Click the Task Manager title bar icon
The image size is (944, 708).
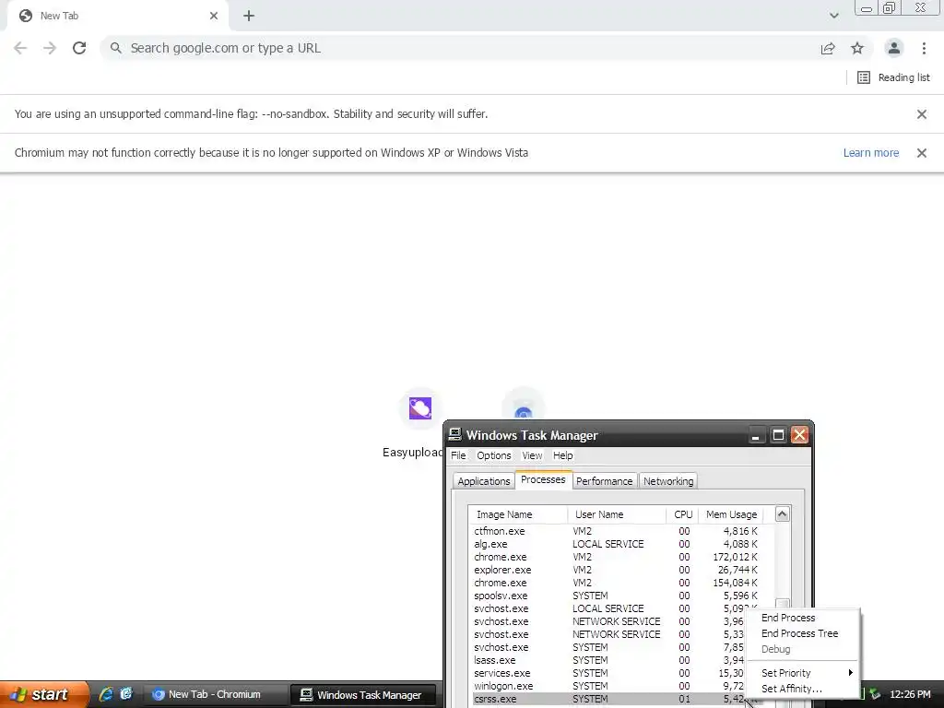[455, 435]
